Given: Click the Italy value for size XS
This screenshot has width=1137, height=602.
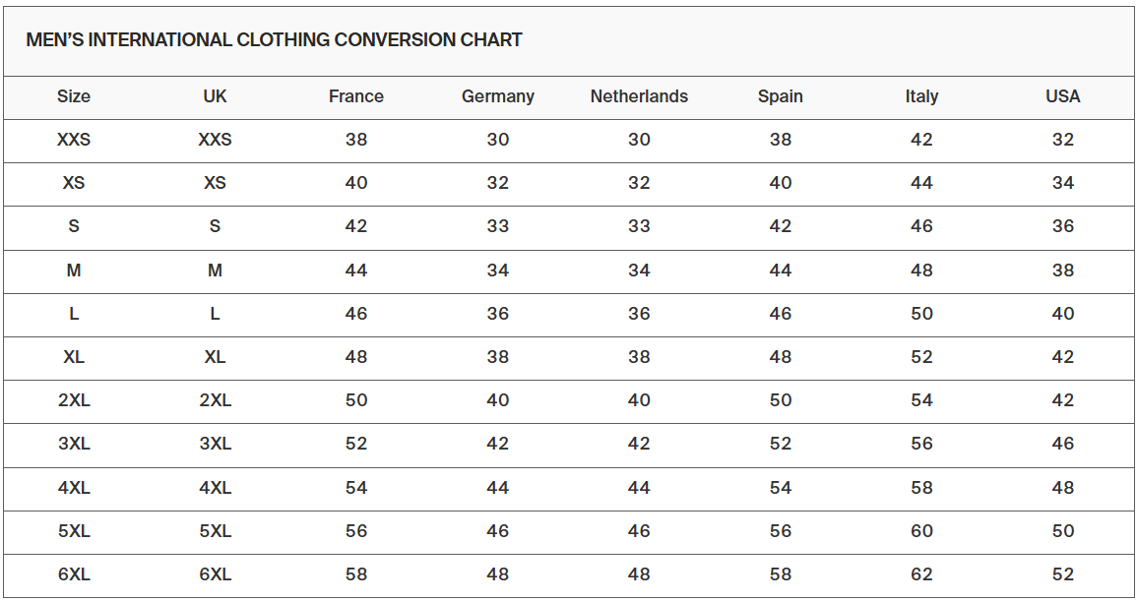Looking at the screenshot, I should (921, 183).
